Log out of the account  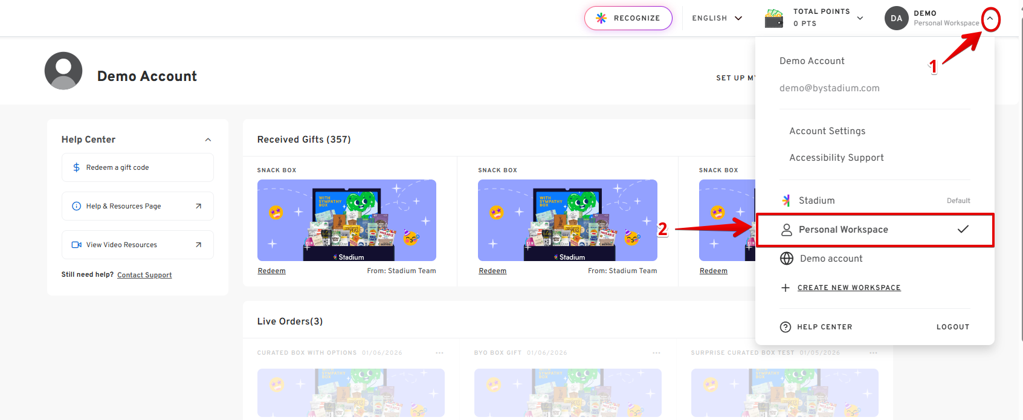point(952,327)
